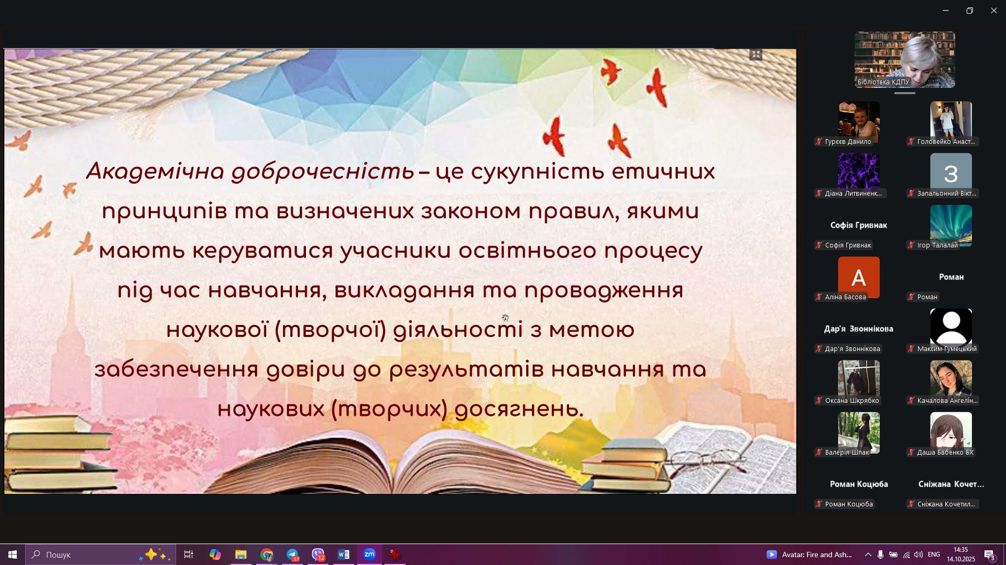
Task: Click Avatar: Fire and Ash media widget
Action: (x=810, y=555)
